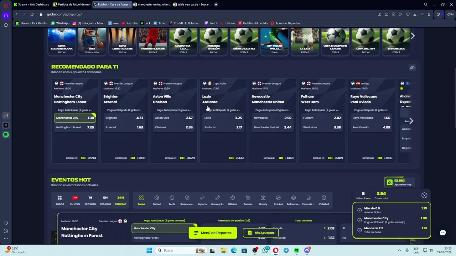456x256 pixels.
Task: Toggle Manchester City odds 1.38 in recommended card
Action: [x=75, y=118]
